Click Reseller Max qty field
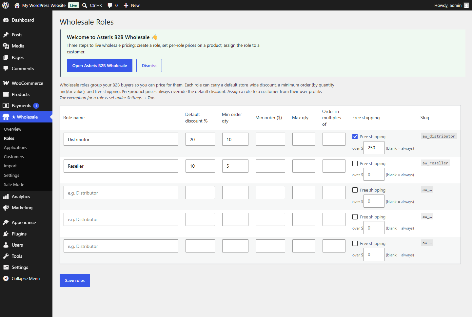The height and width of the screenshot is (317, 472). (304, 166)
